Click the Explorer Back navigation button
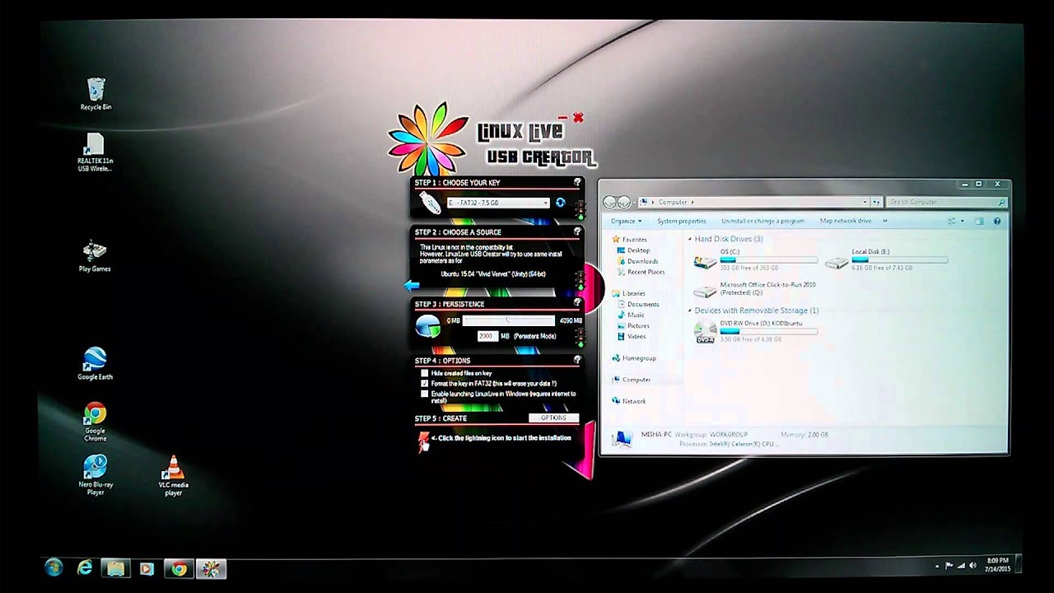The height and width of the screenshot is (593, 1054). 610,202
